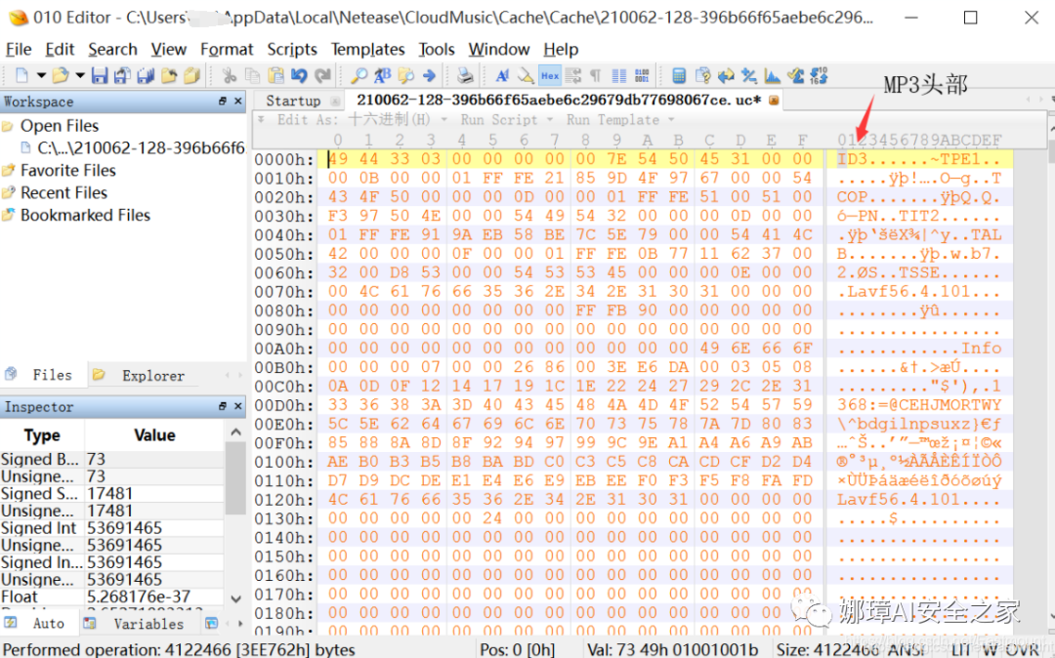Viewport: 1055px width, 658px height.
Task: Open the Tools menu
Action: pyautogui.click(x=437, y=49)
